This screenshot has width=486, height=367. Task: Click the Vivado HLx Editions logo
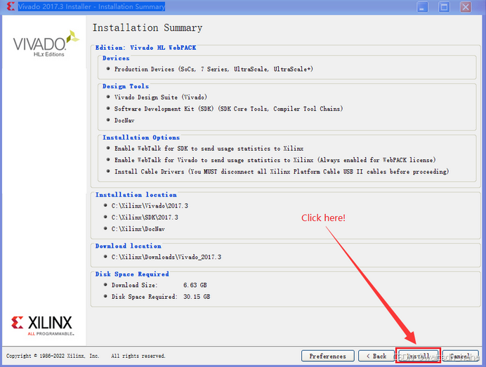(46, 44)
